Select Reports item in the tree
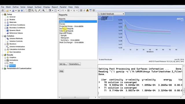 (12, 66)
